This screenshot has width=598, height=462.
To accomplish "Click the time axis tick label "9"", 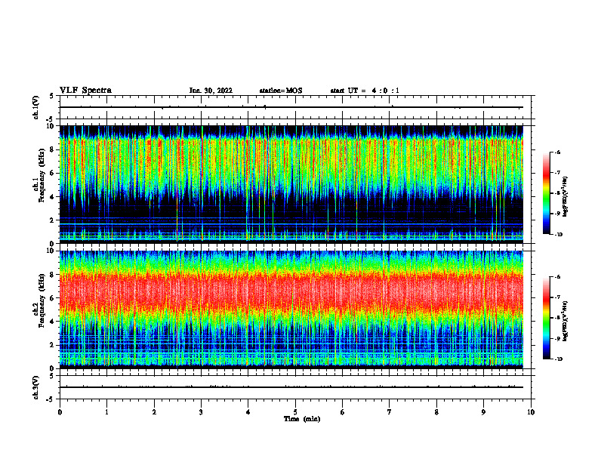I will pos(483,412).
